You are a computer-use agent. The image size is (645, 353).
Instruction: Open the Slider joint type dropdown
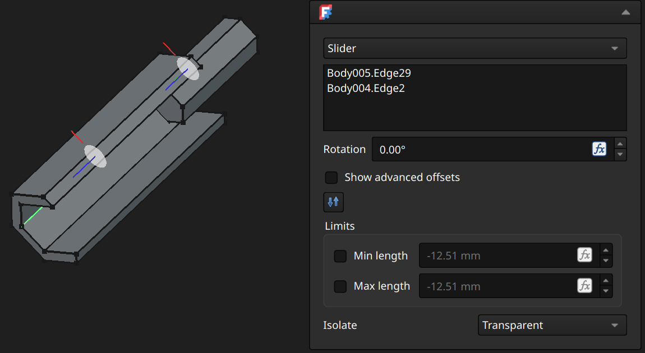(474, 48)
